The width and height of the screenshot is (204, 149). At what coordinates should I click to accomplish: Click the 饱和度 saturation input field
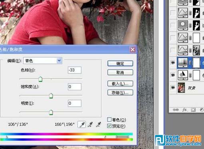[75, 87]
